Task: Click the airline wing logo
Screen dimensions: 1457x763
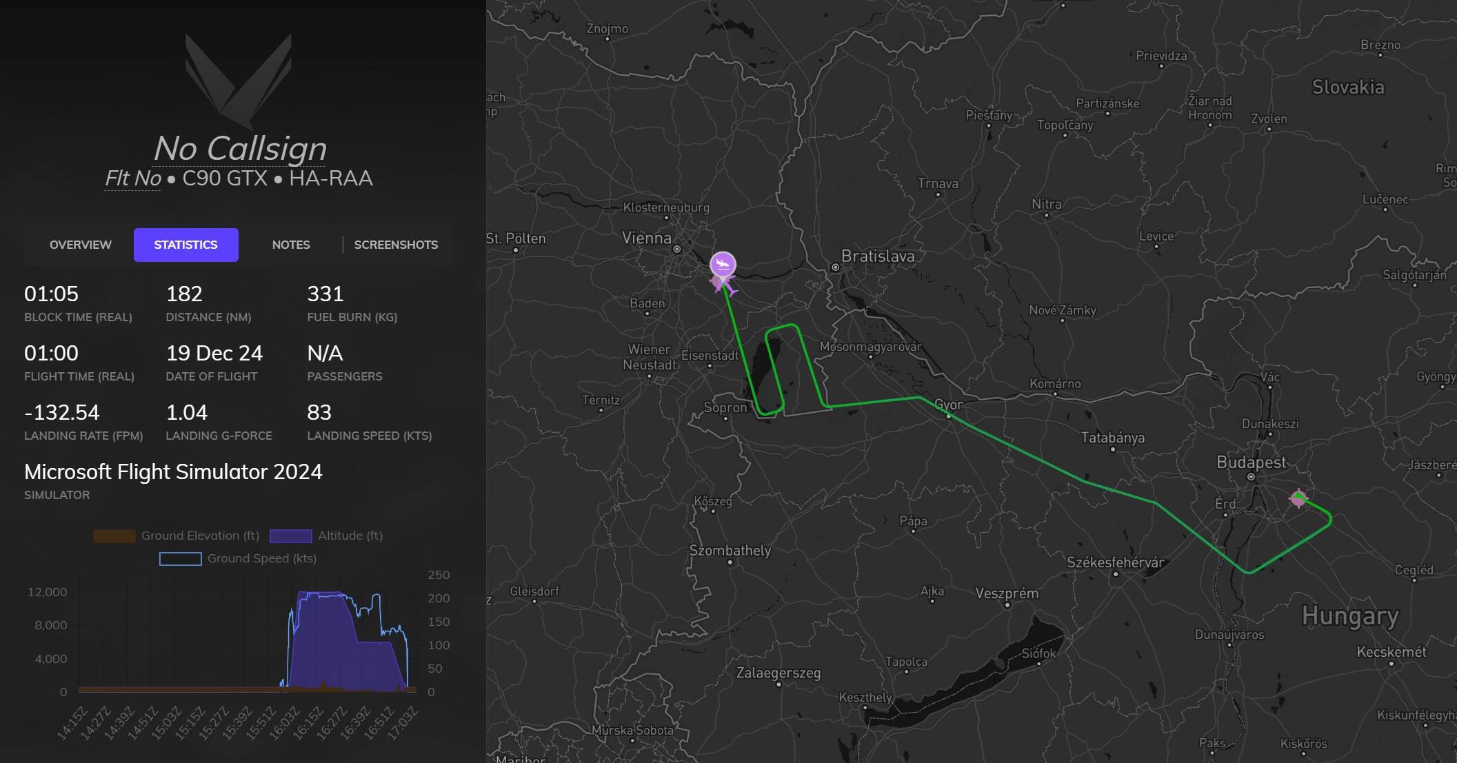Action: pos(239,81)
